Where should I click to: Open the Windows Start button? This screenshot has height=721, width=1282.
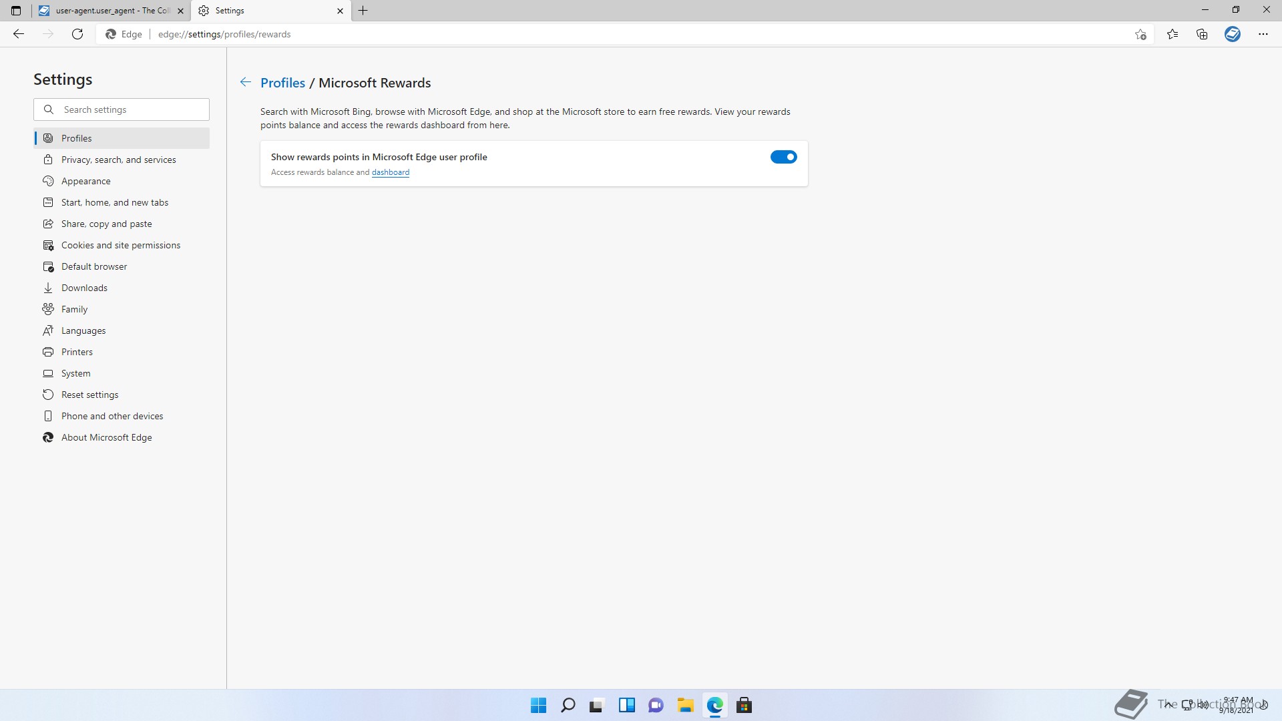pos(538,705)
